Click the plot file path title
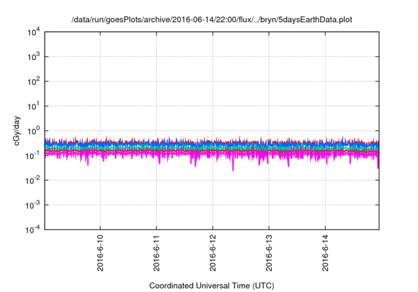This screenshot has height=292, width=418. 212,20
